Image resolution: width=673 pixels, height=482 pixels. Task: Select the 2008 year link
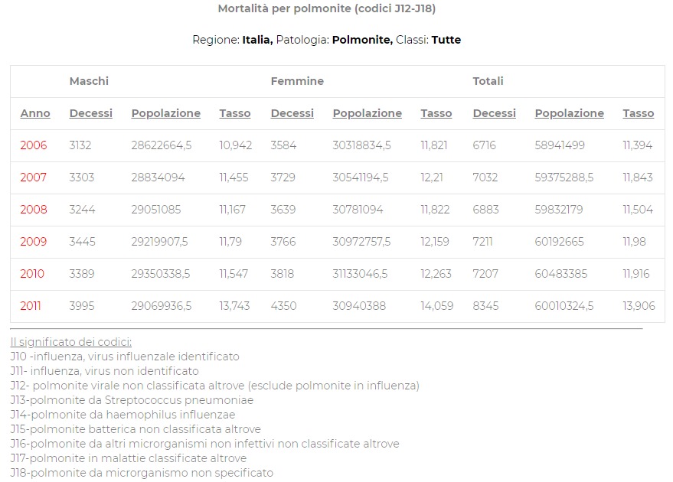pyautogui.click(x=33, y=210)
